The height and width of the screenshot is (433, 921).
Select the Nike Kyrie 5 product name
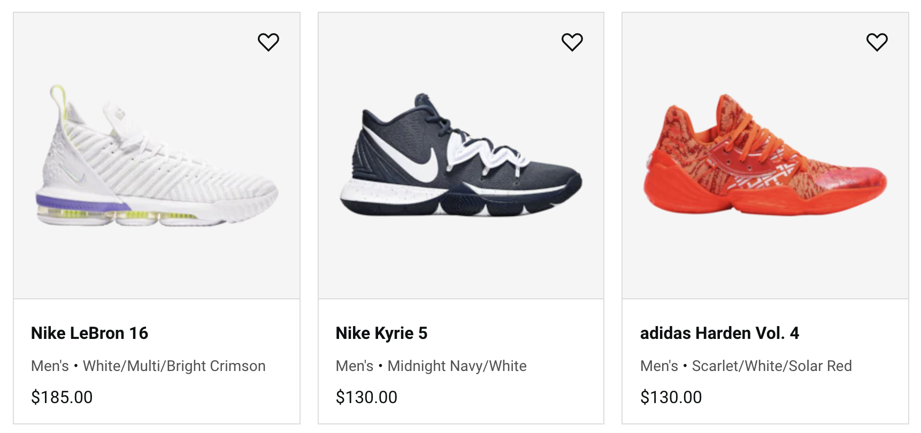pos(381,333)
